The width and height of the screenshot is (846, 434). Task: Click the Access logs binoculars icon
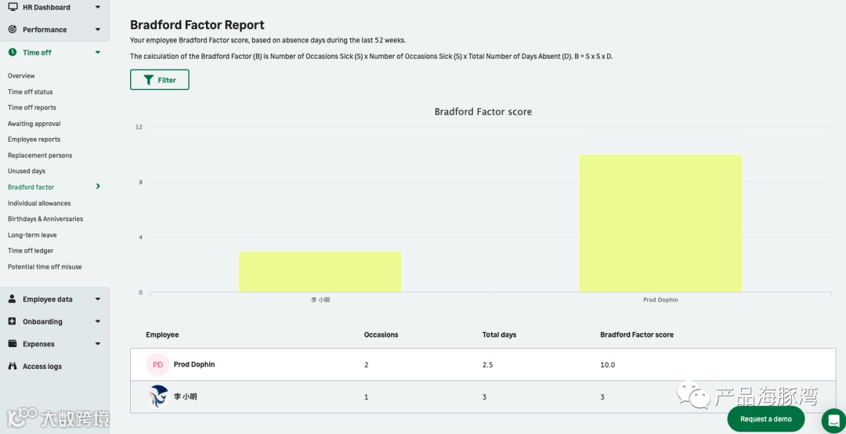pyautogui.click(x=13, y=367)
